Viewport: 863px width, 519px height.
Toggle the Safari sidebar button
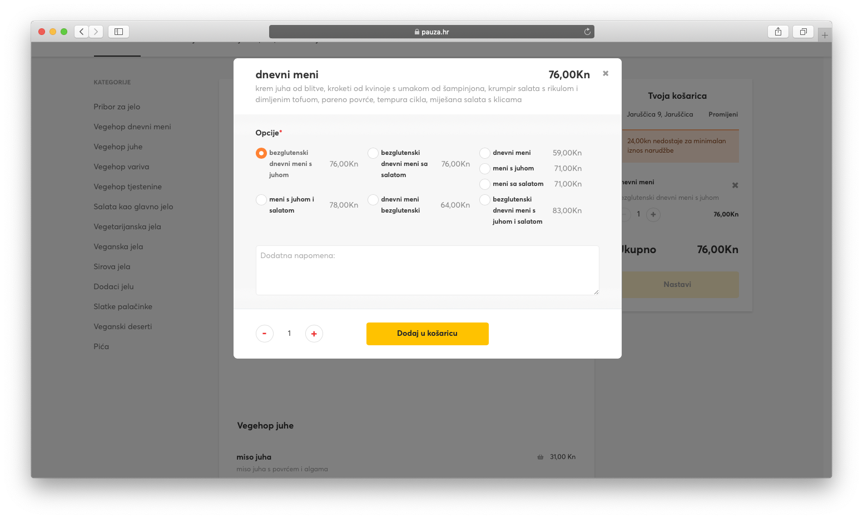pos(118,32)
